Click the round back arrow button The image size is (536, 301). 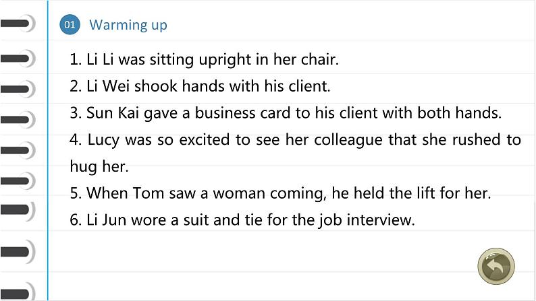(496, 266)
